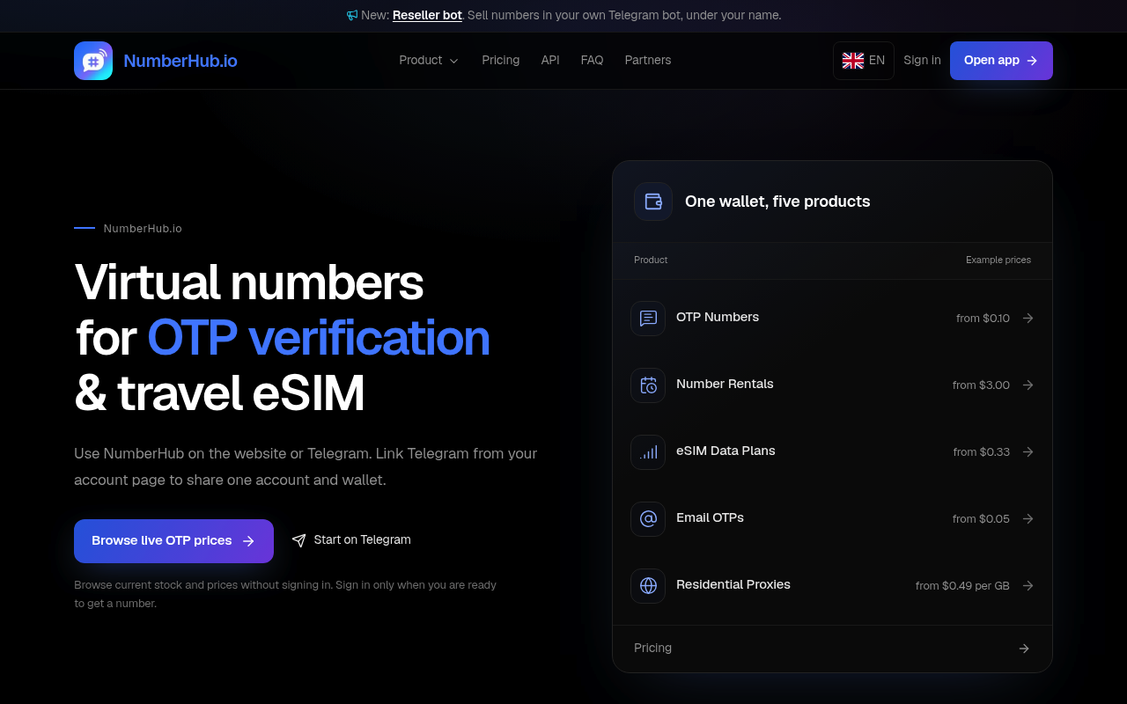Image resolution: width=1127 pixels, height=704 pixels.
Task: Click Browse live OTP prices button
Action: [x=173, y=541]
